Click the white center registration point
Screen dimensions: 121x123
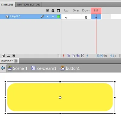pyautogui.click(x=60, y=98)
